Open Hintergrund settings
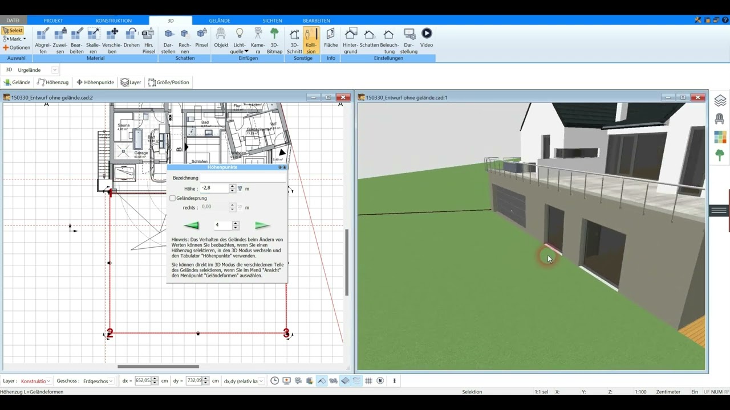Screen dimensions: 730x410 [x=350, y=40]
